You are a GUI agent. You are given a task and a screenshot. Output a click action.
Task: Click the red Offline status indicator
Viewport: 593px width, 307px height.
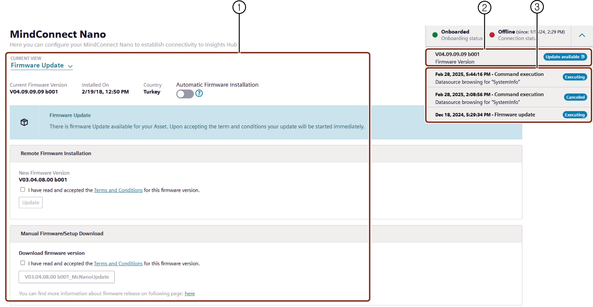tap(492, 35)
